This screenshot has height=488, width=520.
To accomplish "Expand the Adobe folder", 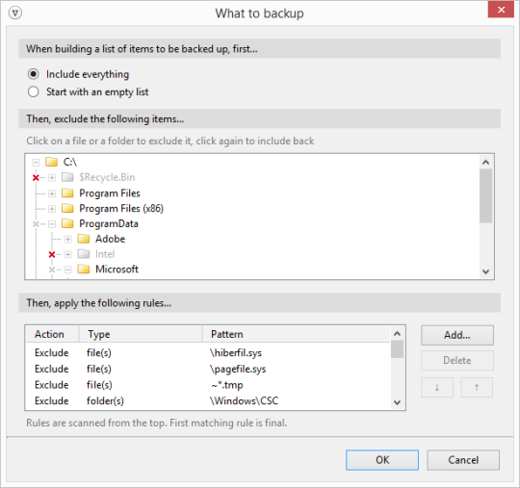I will tap(68, 239).
